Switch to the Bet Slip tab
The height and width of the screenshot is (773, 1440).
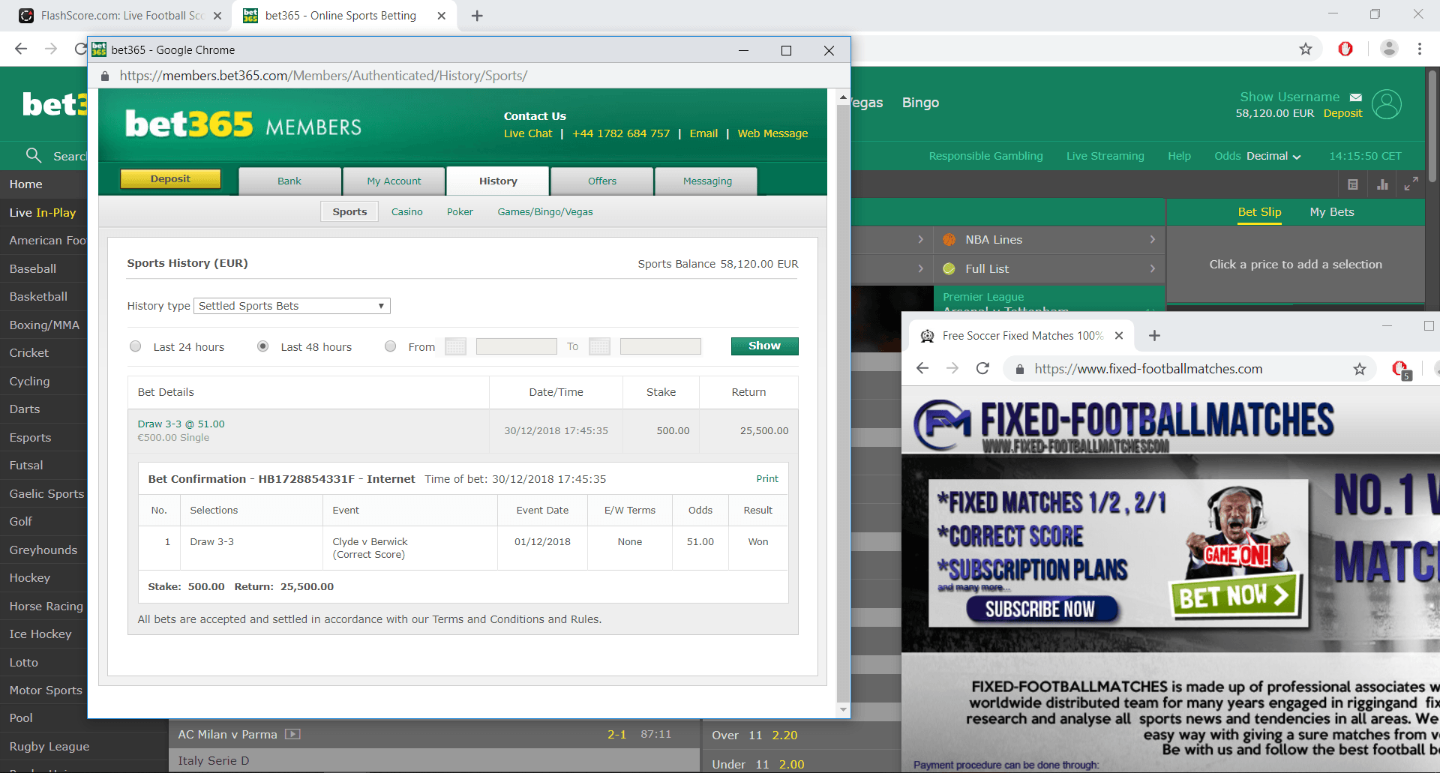click(x=1259, y=212)
